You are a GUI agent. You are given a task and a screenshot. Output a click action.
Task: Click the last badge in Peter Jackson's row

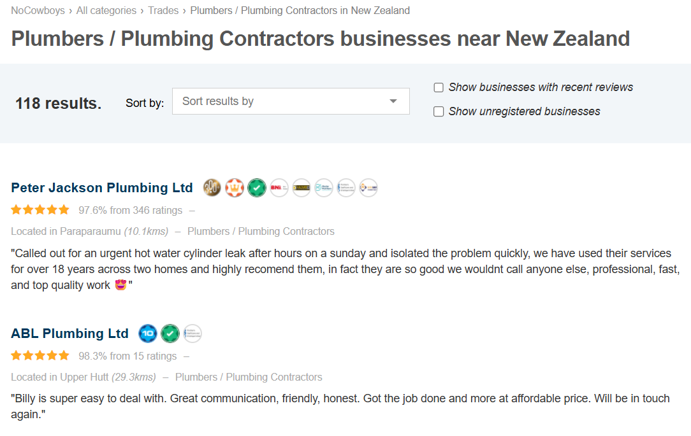coord(368,188)
